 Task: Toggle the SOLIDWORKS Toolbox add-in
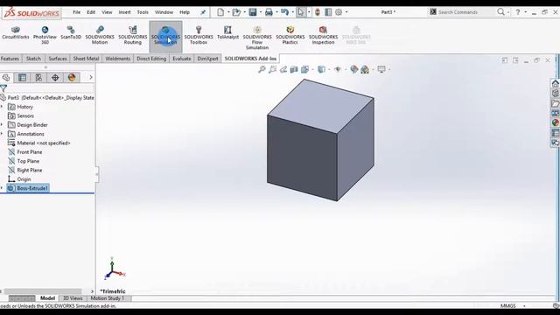(x=199, y=35)
